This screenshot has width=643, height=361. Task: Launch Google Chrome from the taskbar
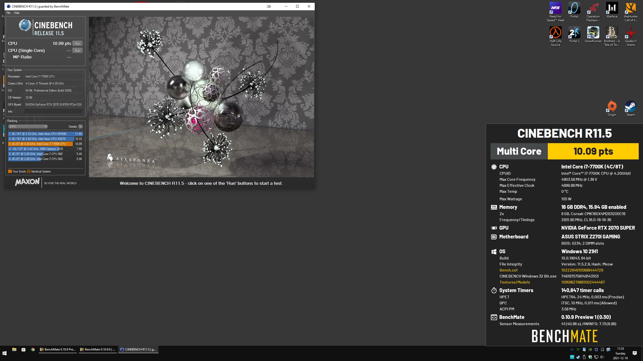[x=33, y=349]
